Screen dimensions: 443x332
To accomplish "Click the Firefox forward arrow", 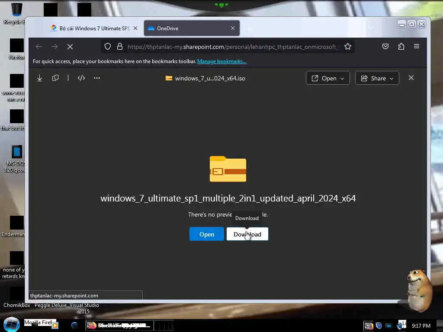I will coord(55,47).
